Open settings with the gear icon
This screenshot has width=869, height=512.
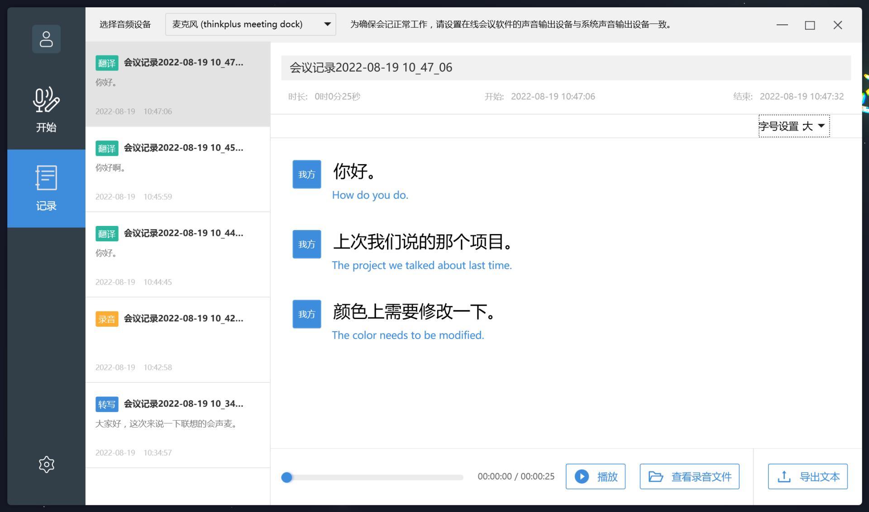click(46, 464)
